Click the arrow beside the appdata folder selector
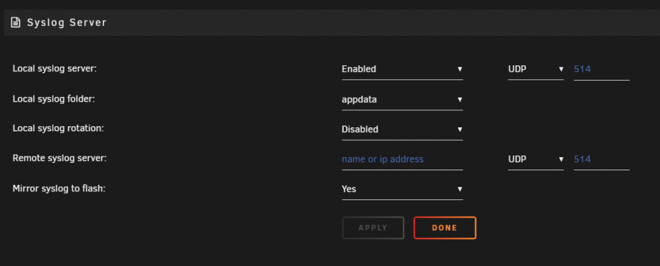The width and height of the screenshot is (660, 266). 459,100
